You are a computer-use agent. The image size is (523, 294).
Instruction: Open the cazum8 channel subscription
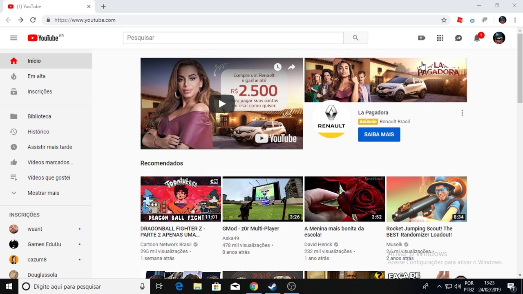(46, 260)
